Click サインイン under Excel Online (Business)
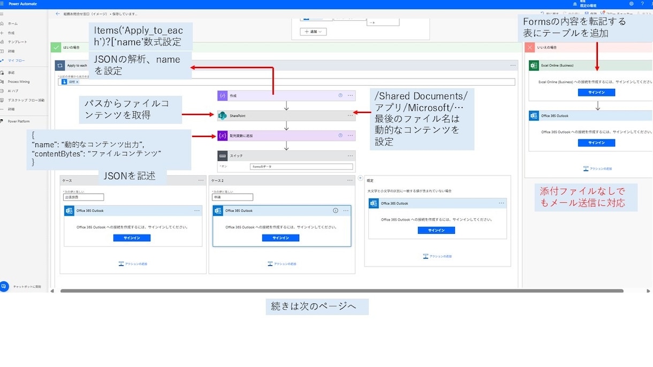 pos(596,93)
